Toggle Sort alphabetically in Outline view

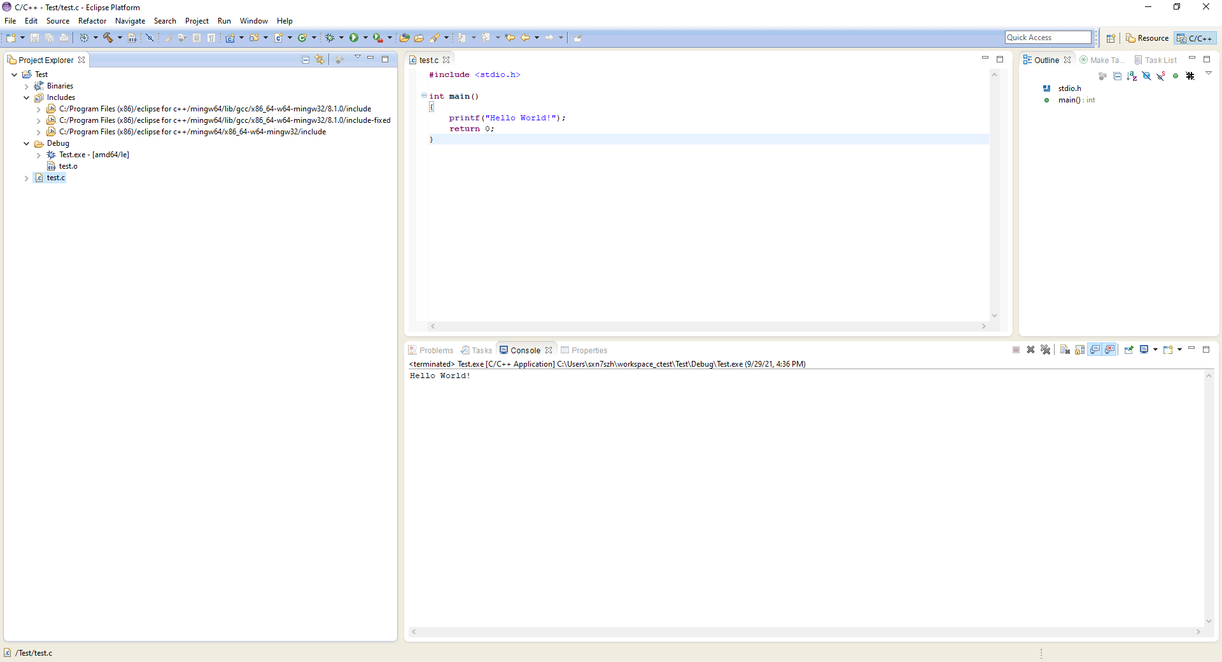[1132, 76]
